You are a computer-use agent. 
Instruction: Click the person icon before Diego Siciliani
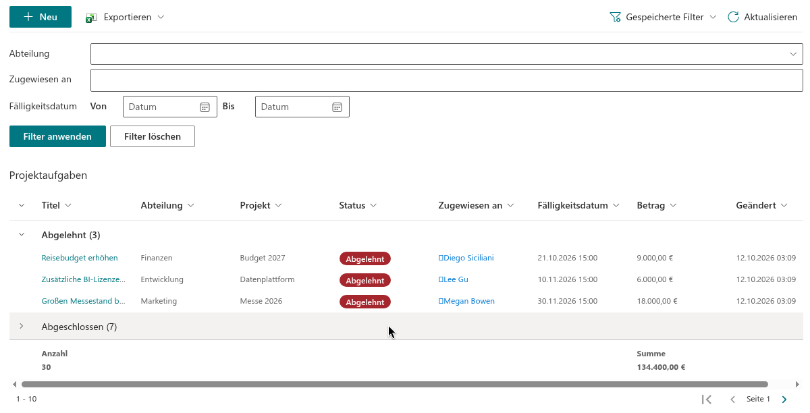pos(441,258)
